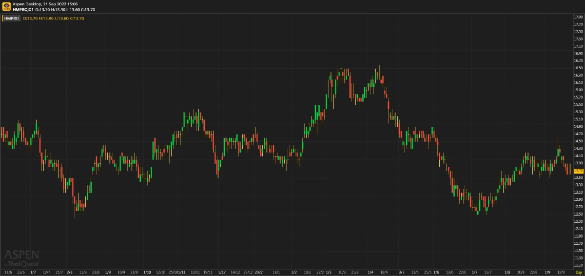Click the 2/8 date label on time axis

(x=69, y=272)
